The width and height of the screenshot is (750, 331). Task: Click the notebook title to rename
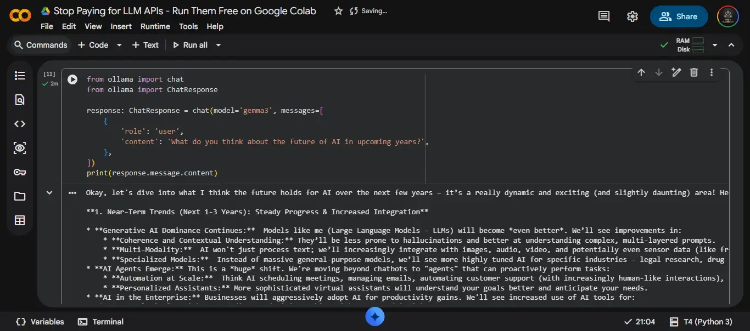pos(185,11)
